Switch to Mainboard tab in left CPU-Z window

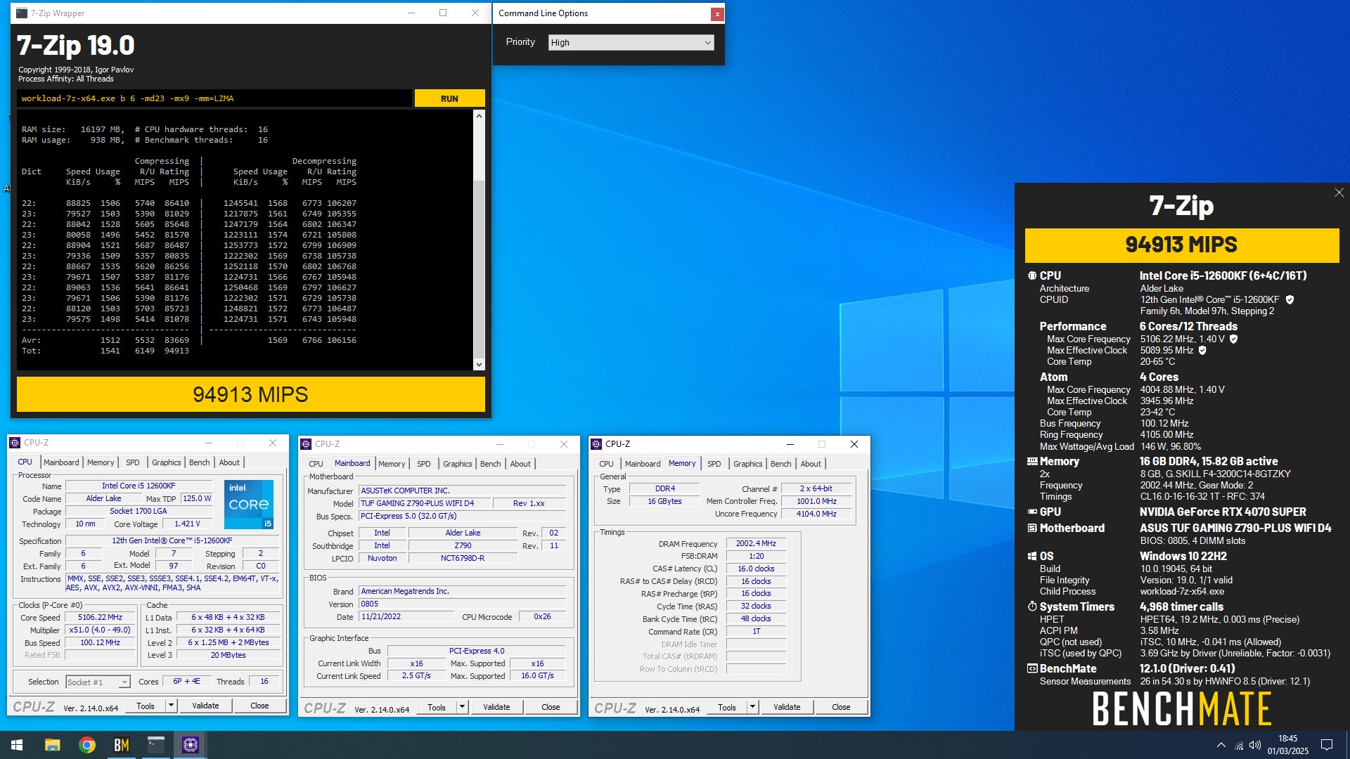pos(61,462)
